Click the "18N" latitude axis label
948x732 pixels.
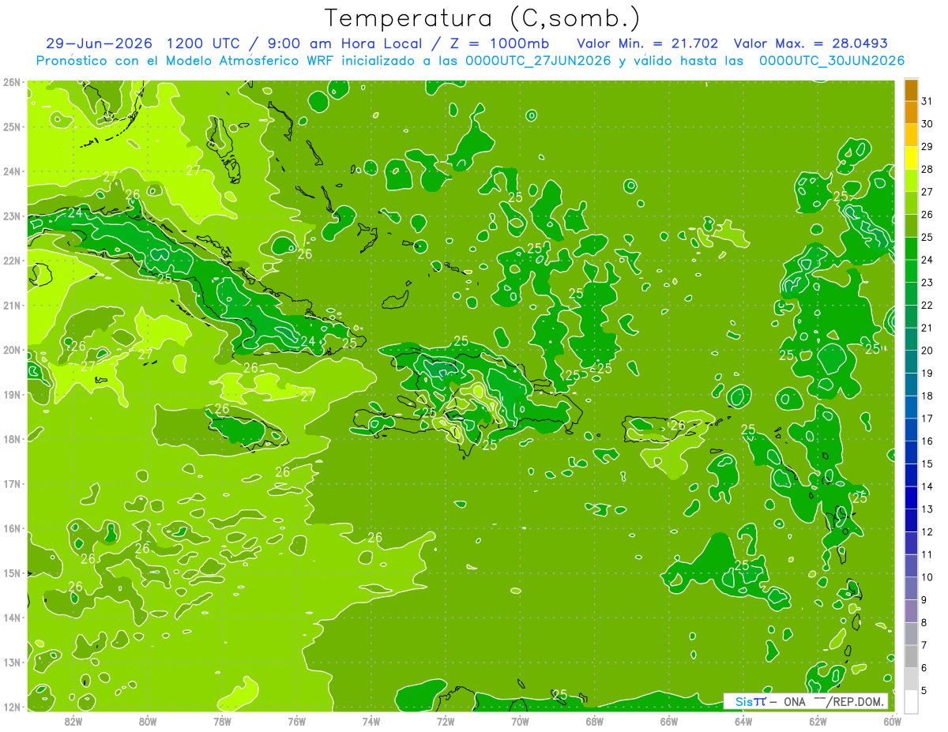click(x=12, y=439)
